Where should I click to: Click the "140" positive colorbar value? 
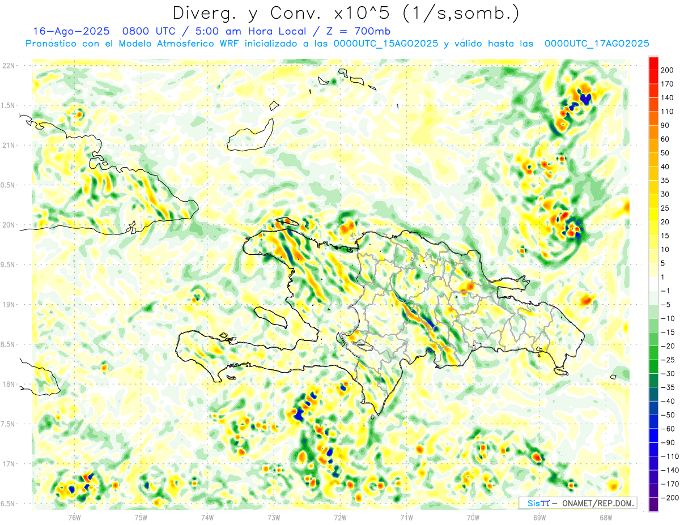(668, 98)
